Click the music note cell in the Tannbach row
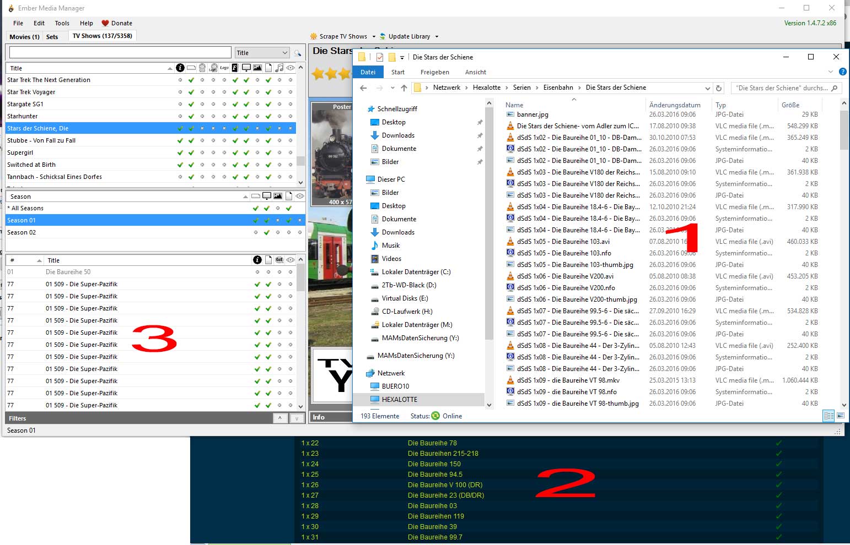 279,177
